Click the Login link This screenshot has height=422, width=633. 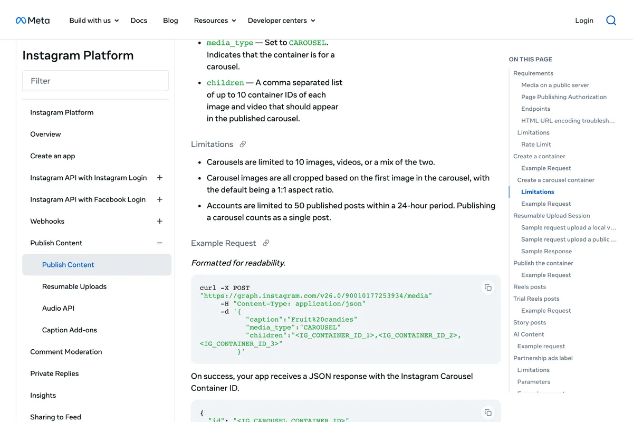584,21
